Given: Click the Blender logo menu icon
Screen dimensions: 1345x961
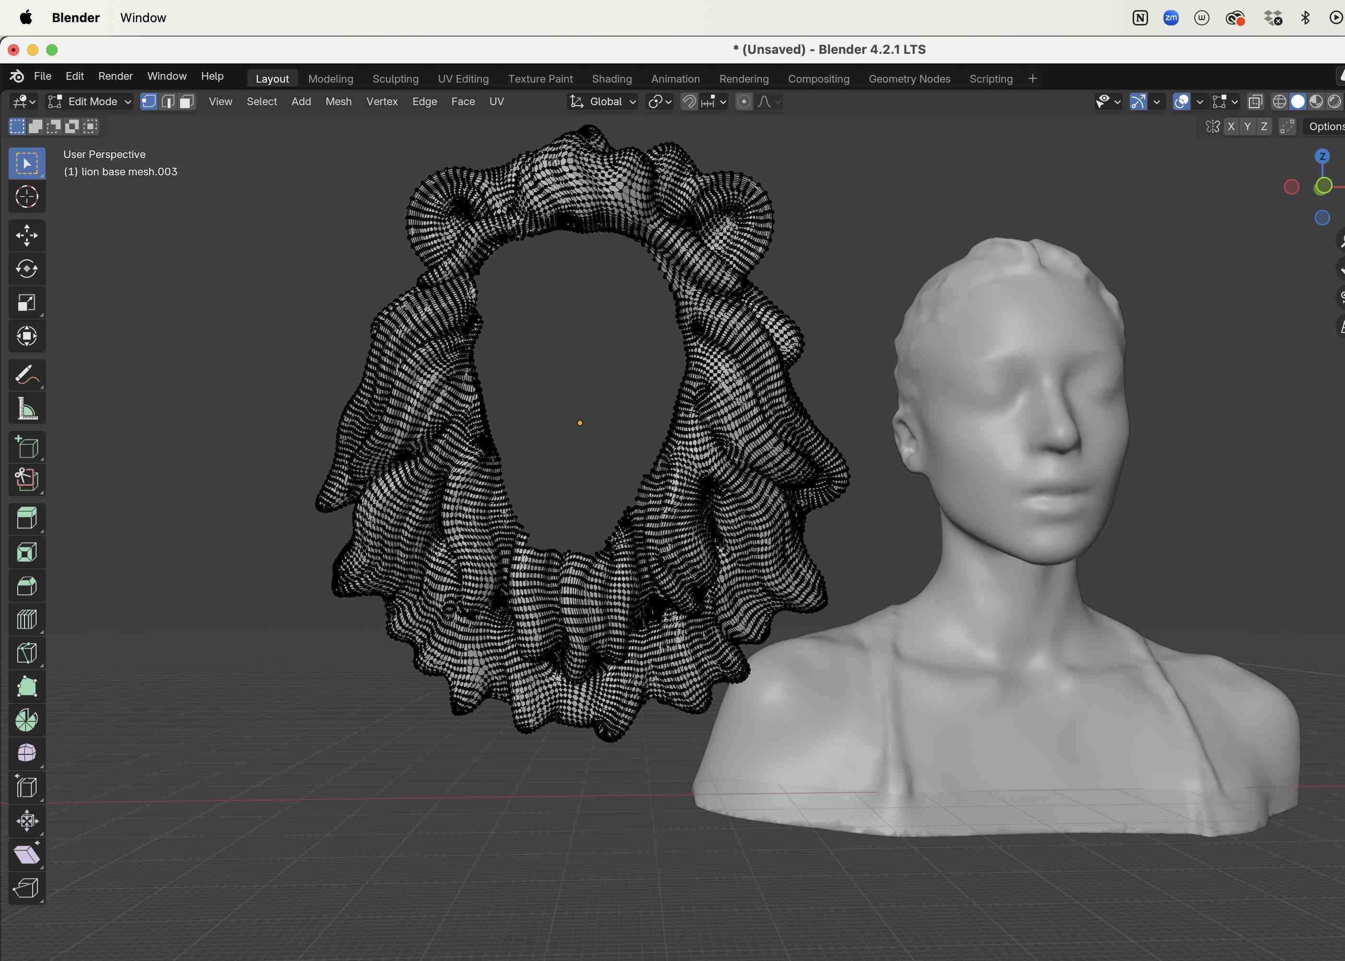Looking at the screenshot, I should pyautogui.click(x=16, y=76).
